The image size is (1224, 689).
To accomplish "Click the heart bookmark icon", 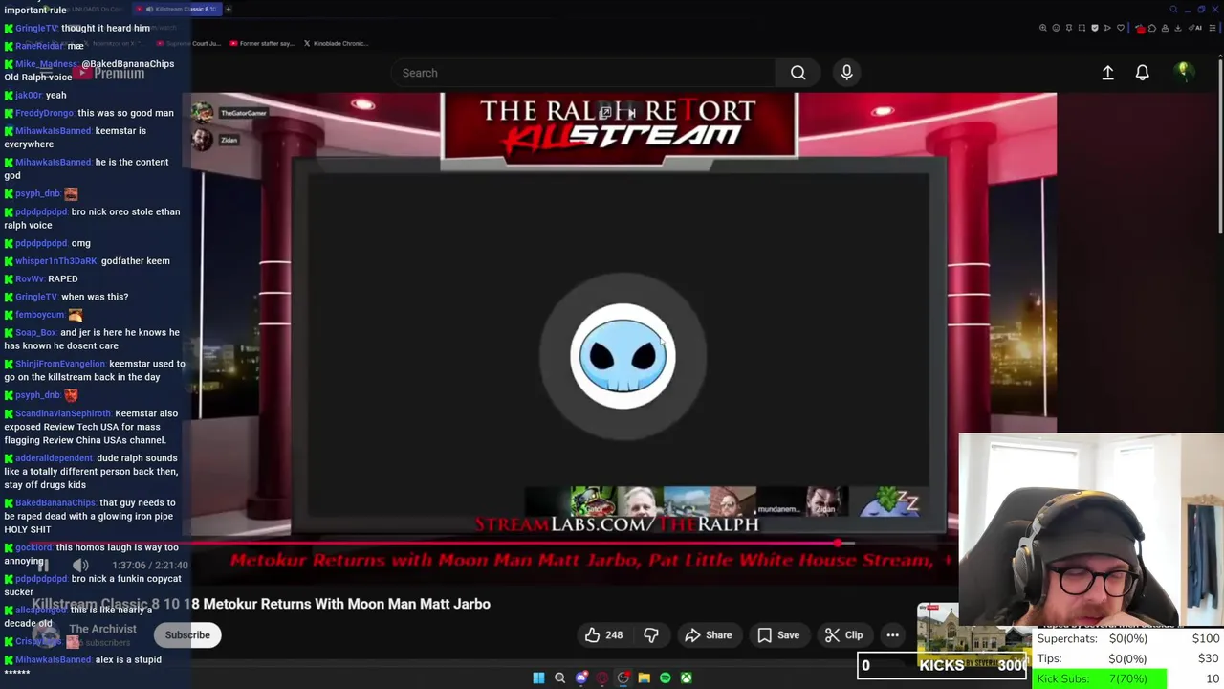I will [1121, 28].
